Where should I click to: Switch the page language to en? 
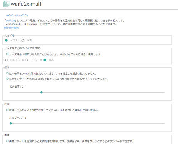pyautogui.click(x=7, y=15)
